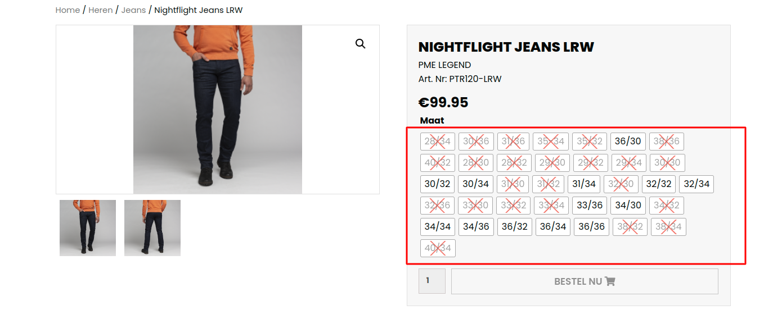
Task: Pick size 31/34
Action: [584, 184]
